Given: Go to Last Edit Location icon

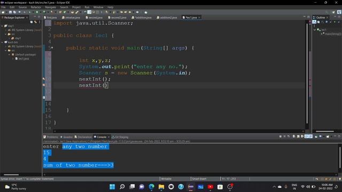Looking at the screenshot, I should [x=121, y=12].
